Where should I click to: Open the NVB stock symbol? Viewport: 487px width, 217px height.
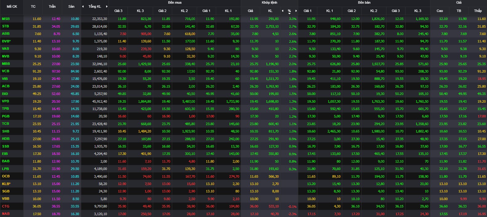click(x=6, y=56)
